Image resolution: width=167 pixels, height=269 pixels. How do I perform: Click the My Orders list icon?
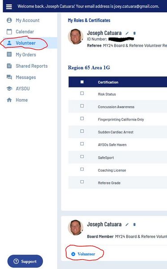click(x=9, y=54)
